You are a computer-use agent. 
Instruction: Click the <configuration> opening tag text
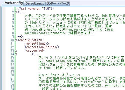pyautogui.click(x=30, y=40)
